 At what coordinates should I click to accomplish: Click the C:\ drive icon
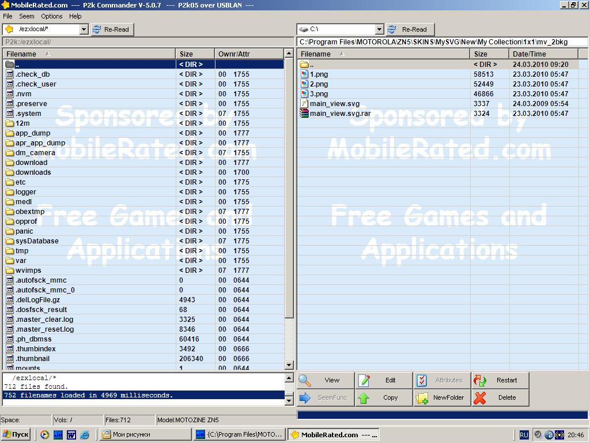click(303, 29)
